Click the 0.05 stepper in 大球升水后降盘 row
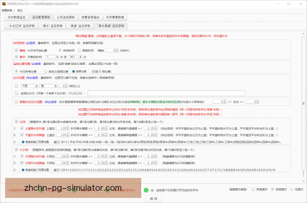This screenshot has width=307, height=203. (x=101, y=163)
